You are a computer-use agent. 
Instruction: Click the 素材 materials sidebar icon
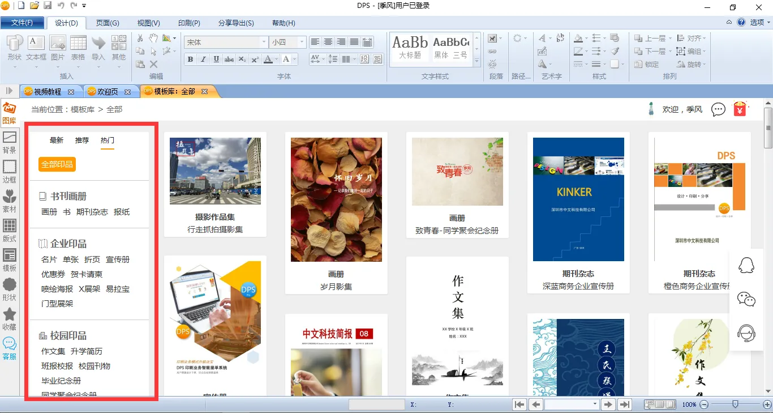9,201
